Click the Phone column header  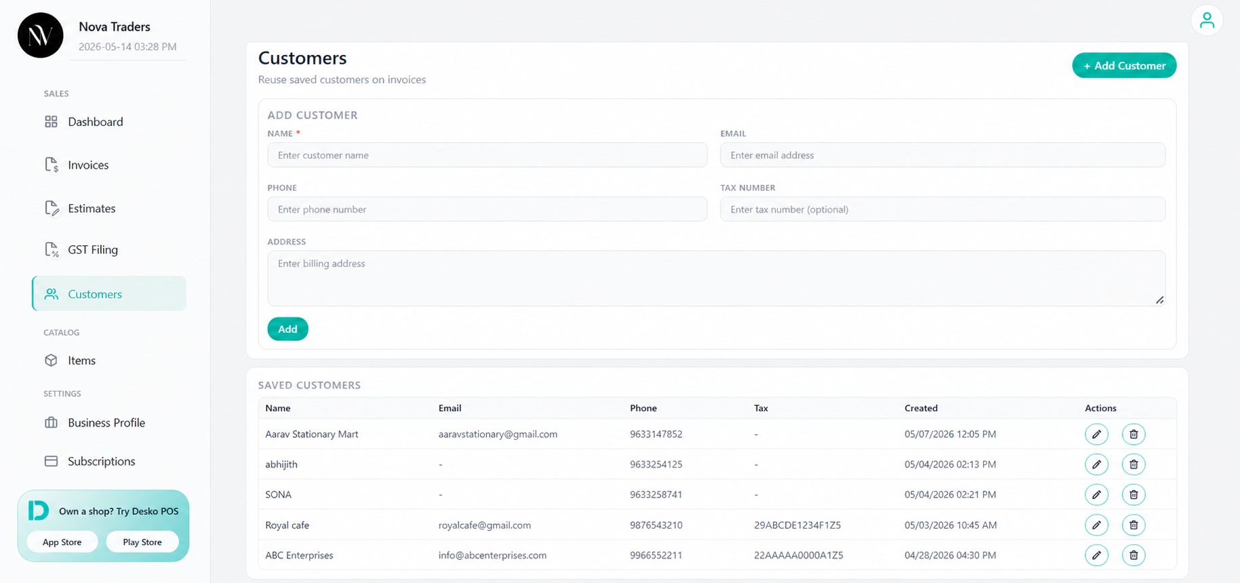(643, 408)
